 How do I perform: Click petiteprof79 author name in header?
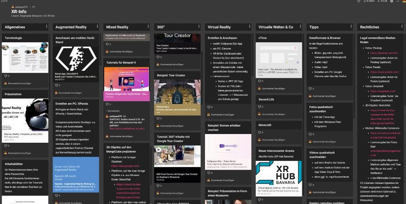click(x=21, y=7)
